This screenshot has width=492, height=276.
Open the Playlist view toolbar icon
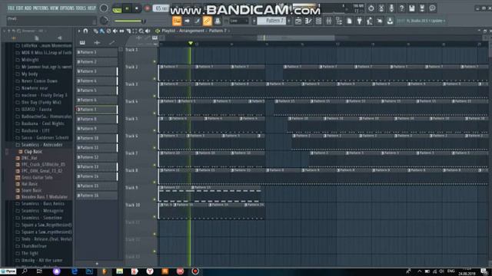298,21
